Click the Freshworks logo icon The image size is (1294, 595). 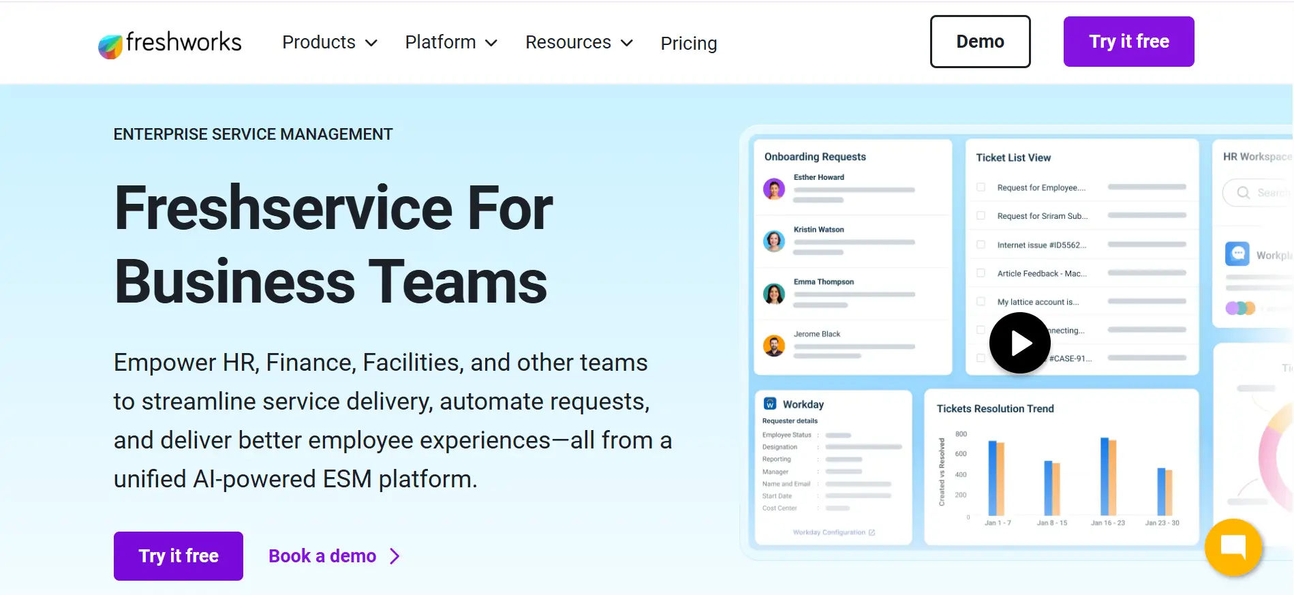(110, 46)
